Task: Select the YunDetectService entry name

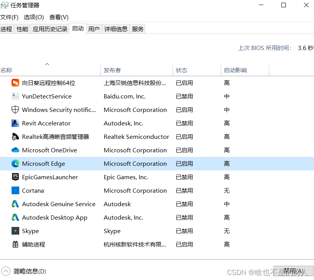Action: [47, 96]
